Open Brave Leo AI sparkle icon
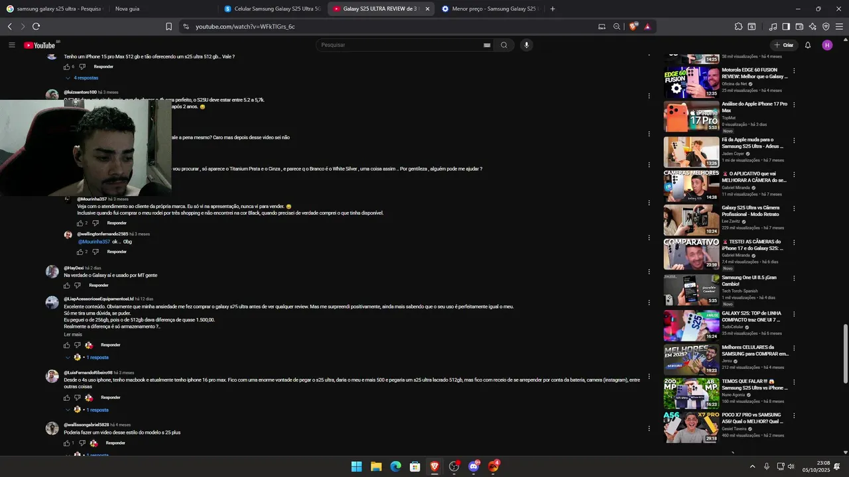Viewport: 849px width, 477px height. 813,26
